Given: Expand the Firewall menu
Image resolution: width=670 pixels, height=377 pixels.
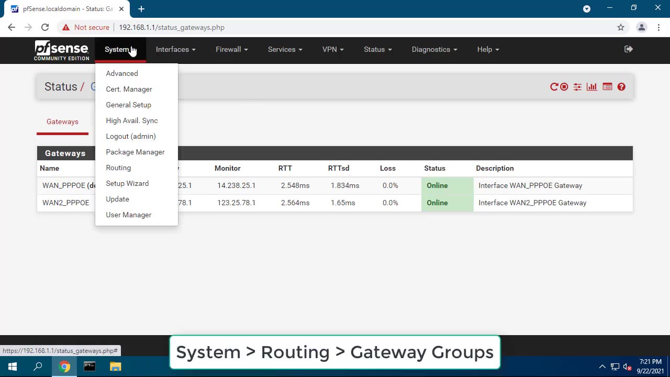Looking at the screenshot, I should [231, 49].
